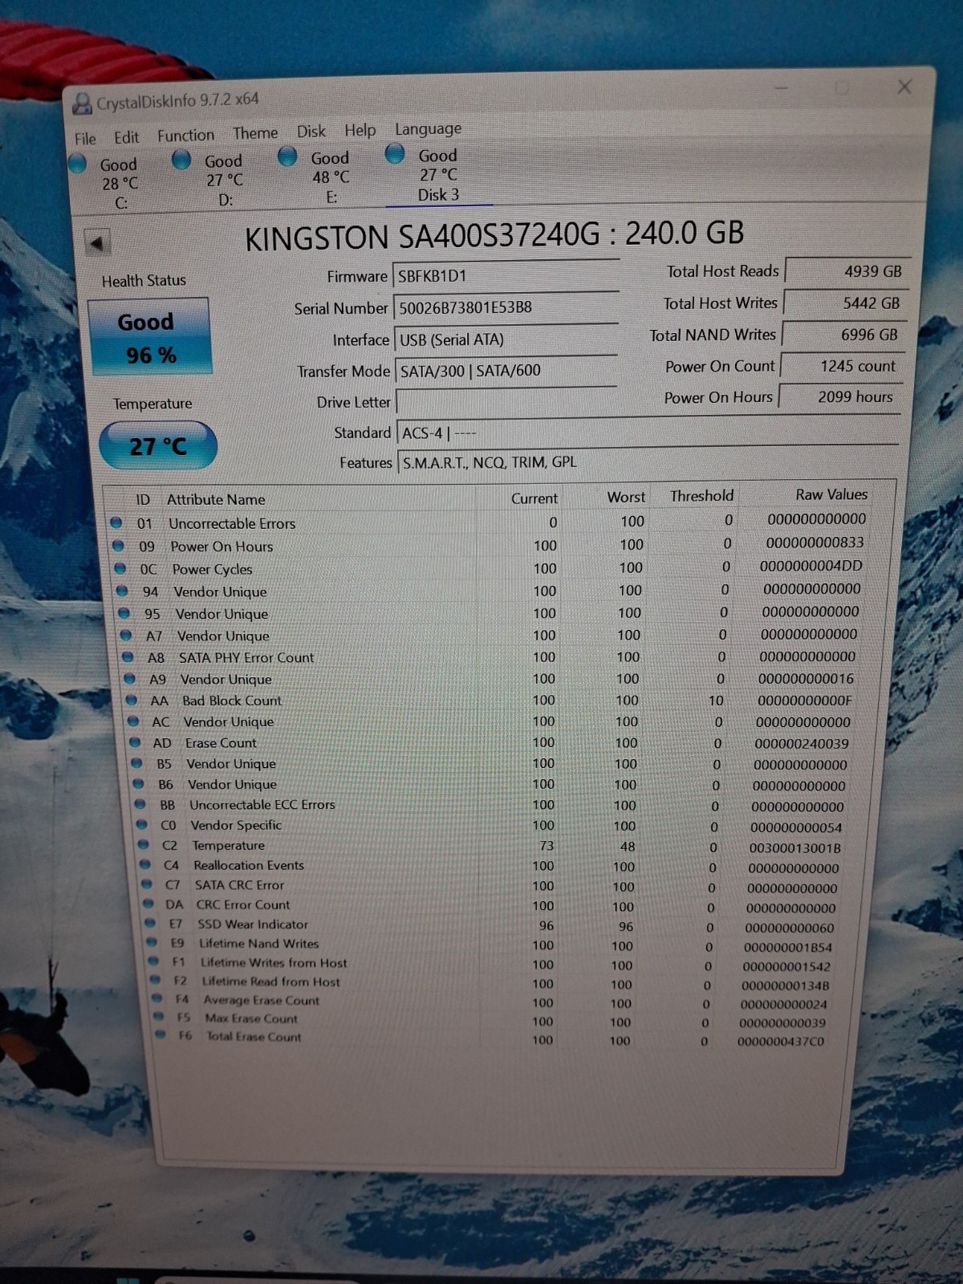
Task: Open the Function menu
Action: [185, 135]
